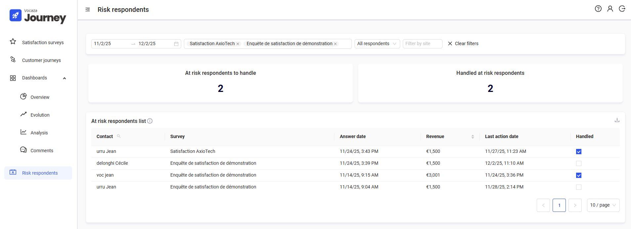This screenshot has width=631, height=229.
Task: Open the Customer journeys page
Action: tap(41, 60)
